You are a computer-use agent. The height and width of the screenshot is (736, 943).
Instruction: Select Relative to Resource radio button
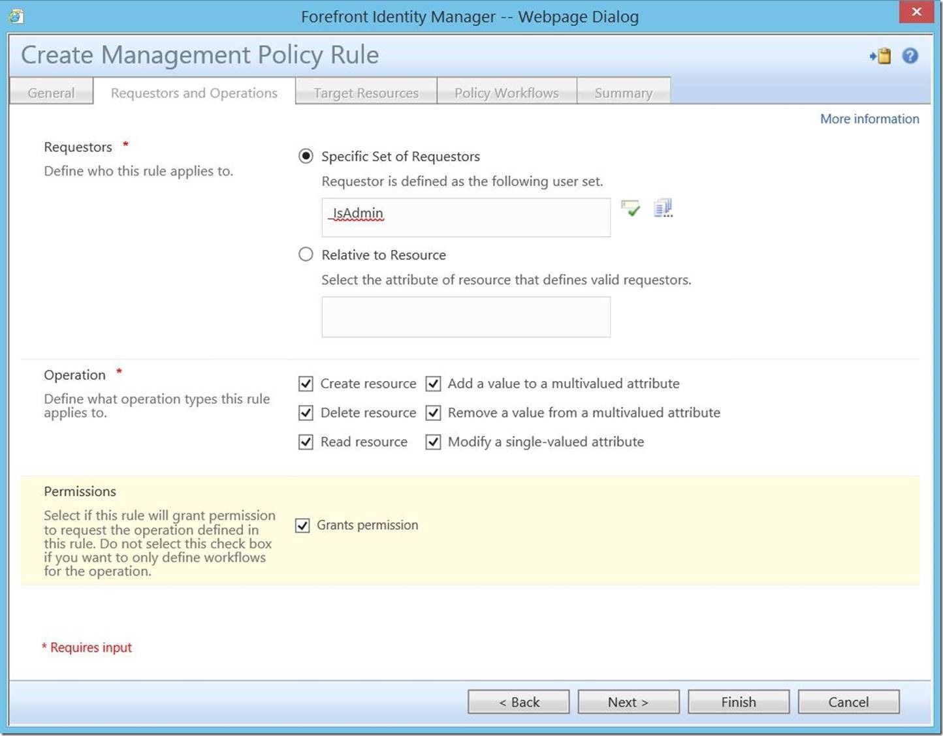306,254
